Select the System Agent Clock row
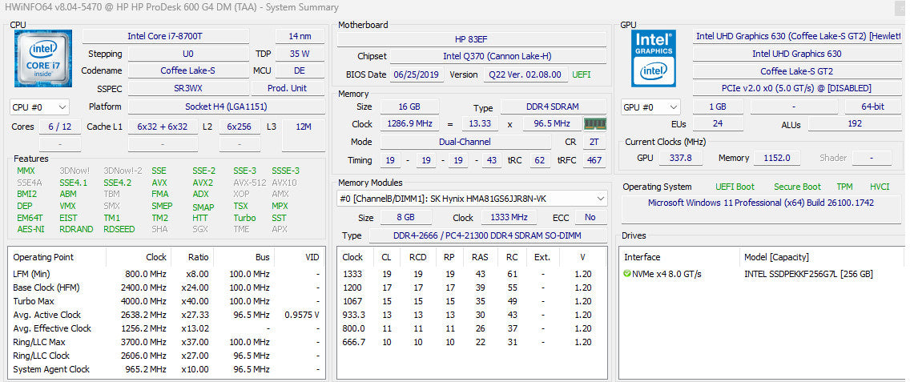Screen dimensions: 910x382 [167, 369]
